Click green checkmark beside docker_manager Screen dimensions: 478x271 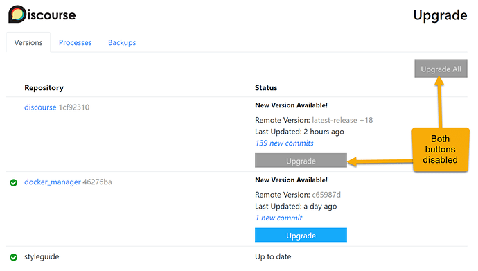(13, 182)
